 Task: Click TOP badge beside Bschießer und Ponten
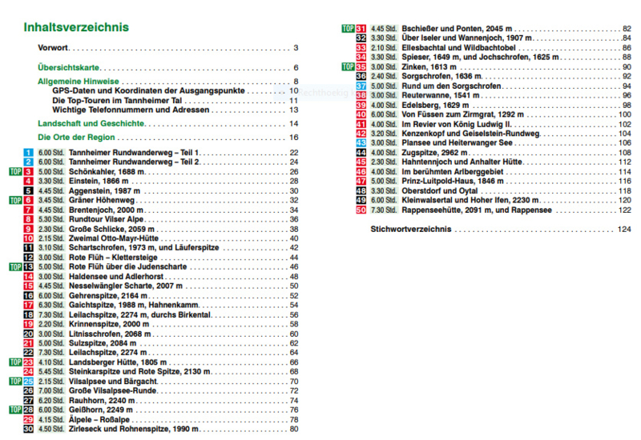click(x=349, y=29)
